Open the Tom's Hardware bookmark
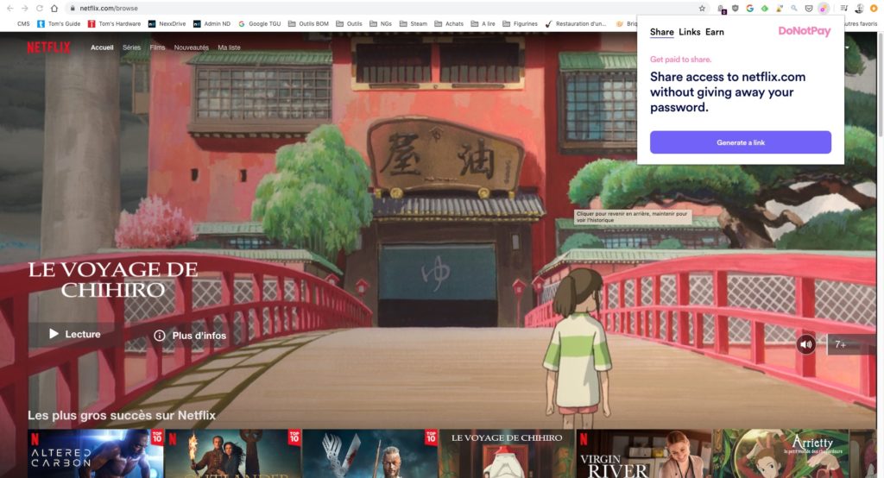Image resolution: width=884 pixels, height=478 pixels. pyautogui.click(x=115, y=23)
